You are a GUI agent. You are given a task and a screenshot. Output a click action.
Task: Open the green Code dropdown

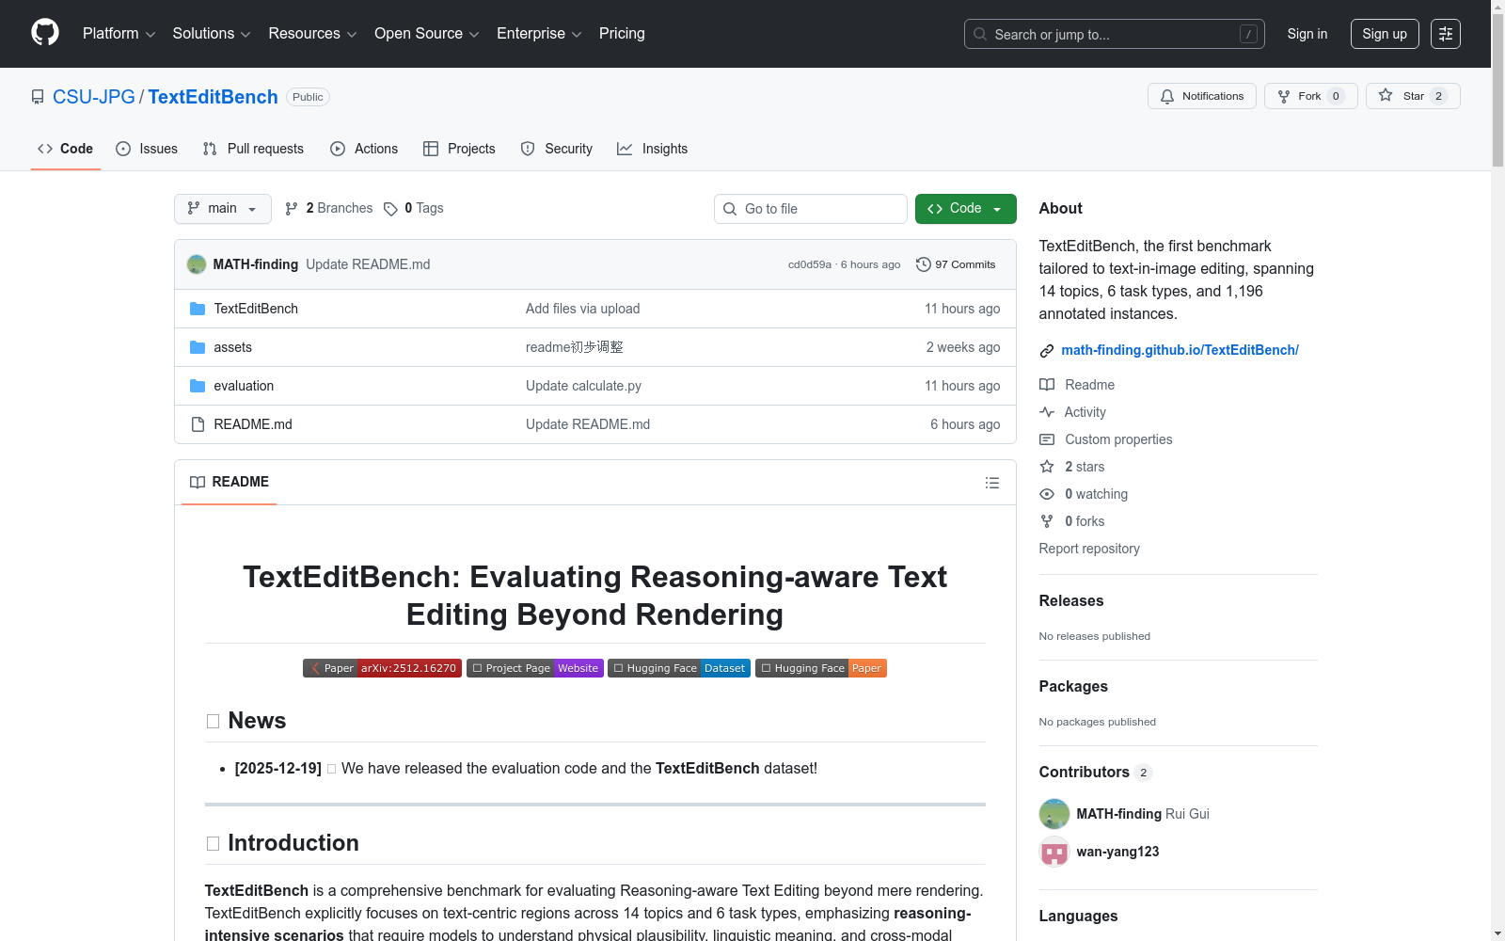965,209
